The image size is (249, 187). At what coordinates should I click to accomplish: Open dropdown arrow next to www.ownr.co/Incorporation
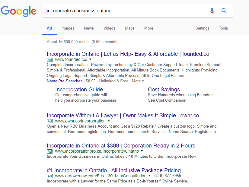(x=109, y=121)
